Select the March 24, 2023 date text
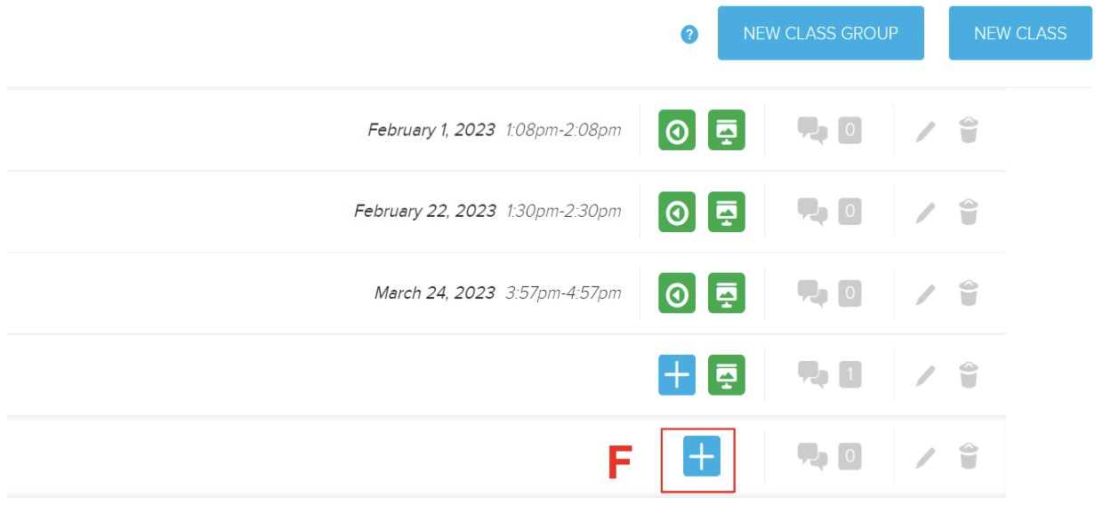The height and width of the screenshot is (505, 1103). click(434, 293)
